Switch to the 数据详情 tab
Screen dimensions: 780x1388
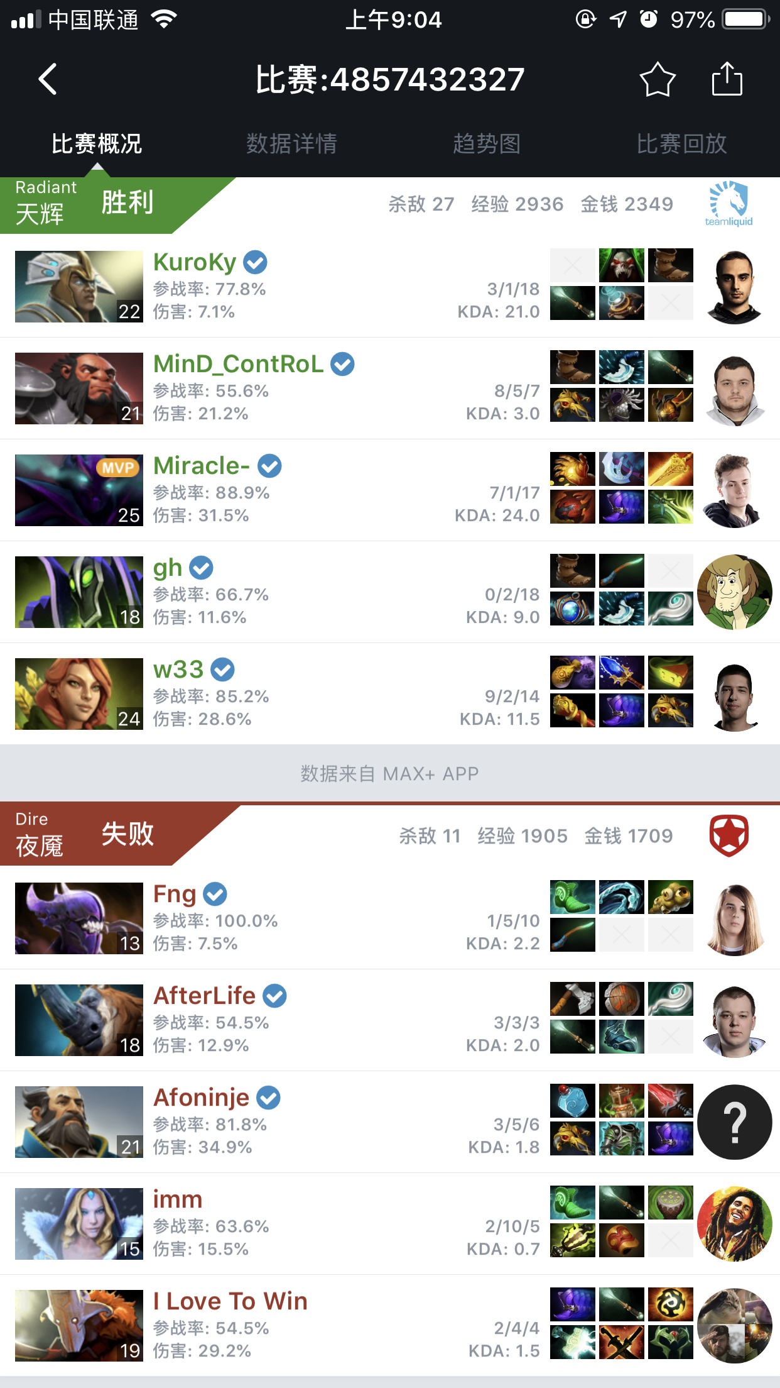(291, 144)
